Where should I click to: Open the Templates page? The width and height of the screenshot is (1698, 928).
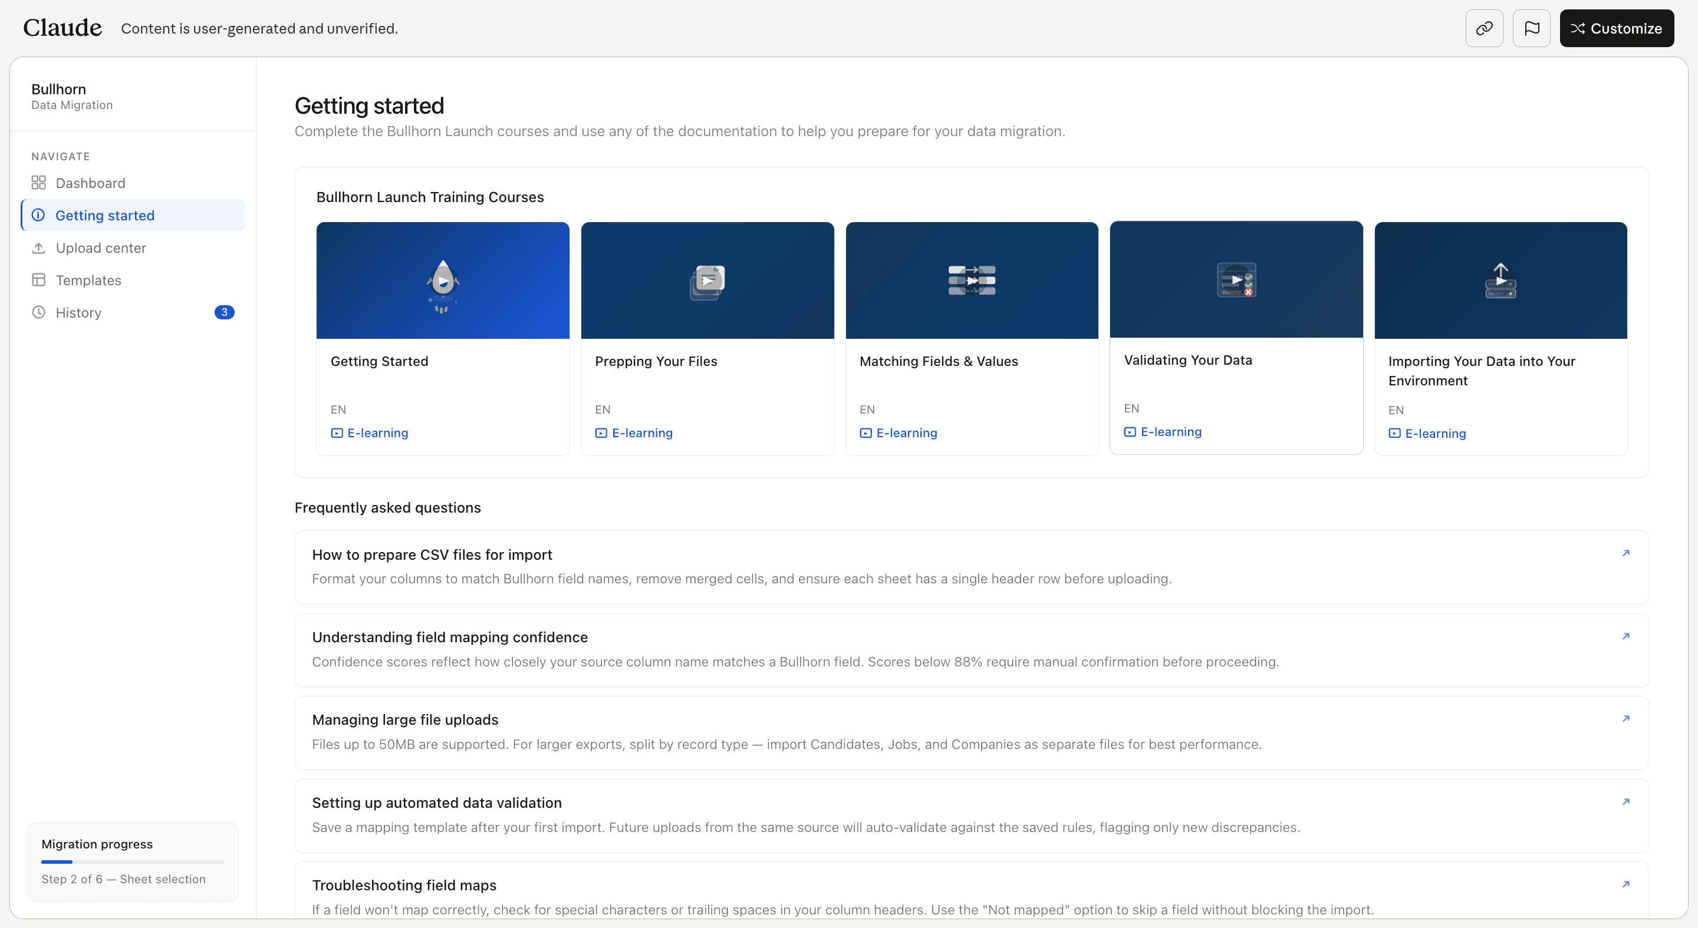coord(133,280)
